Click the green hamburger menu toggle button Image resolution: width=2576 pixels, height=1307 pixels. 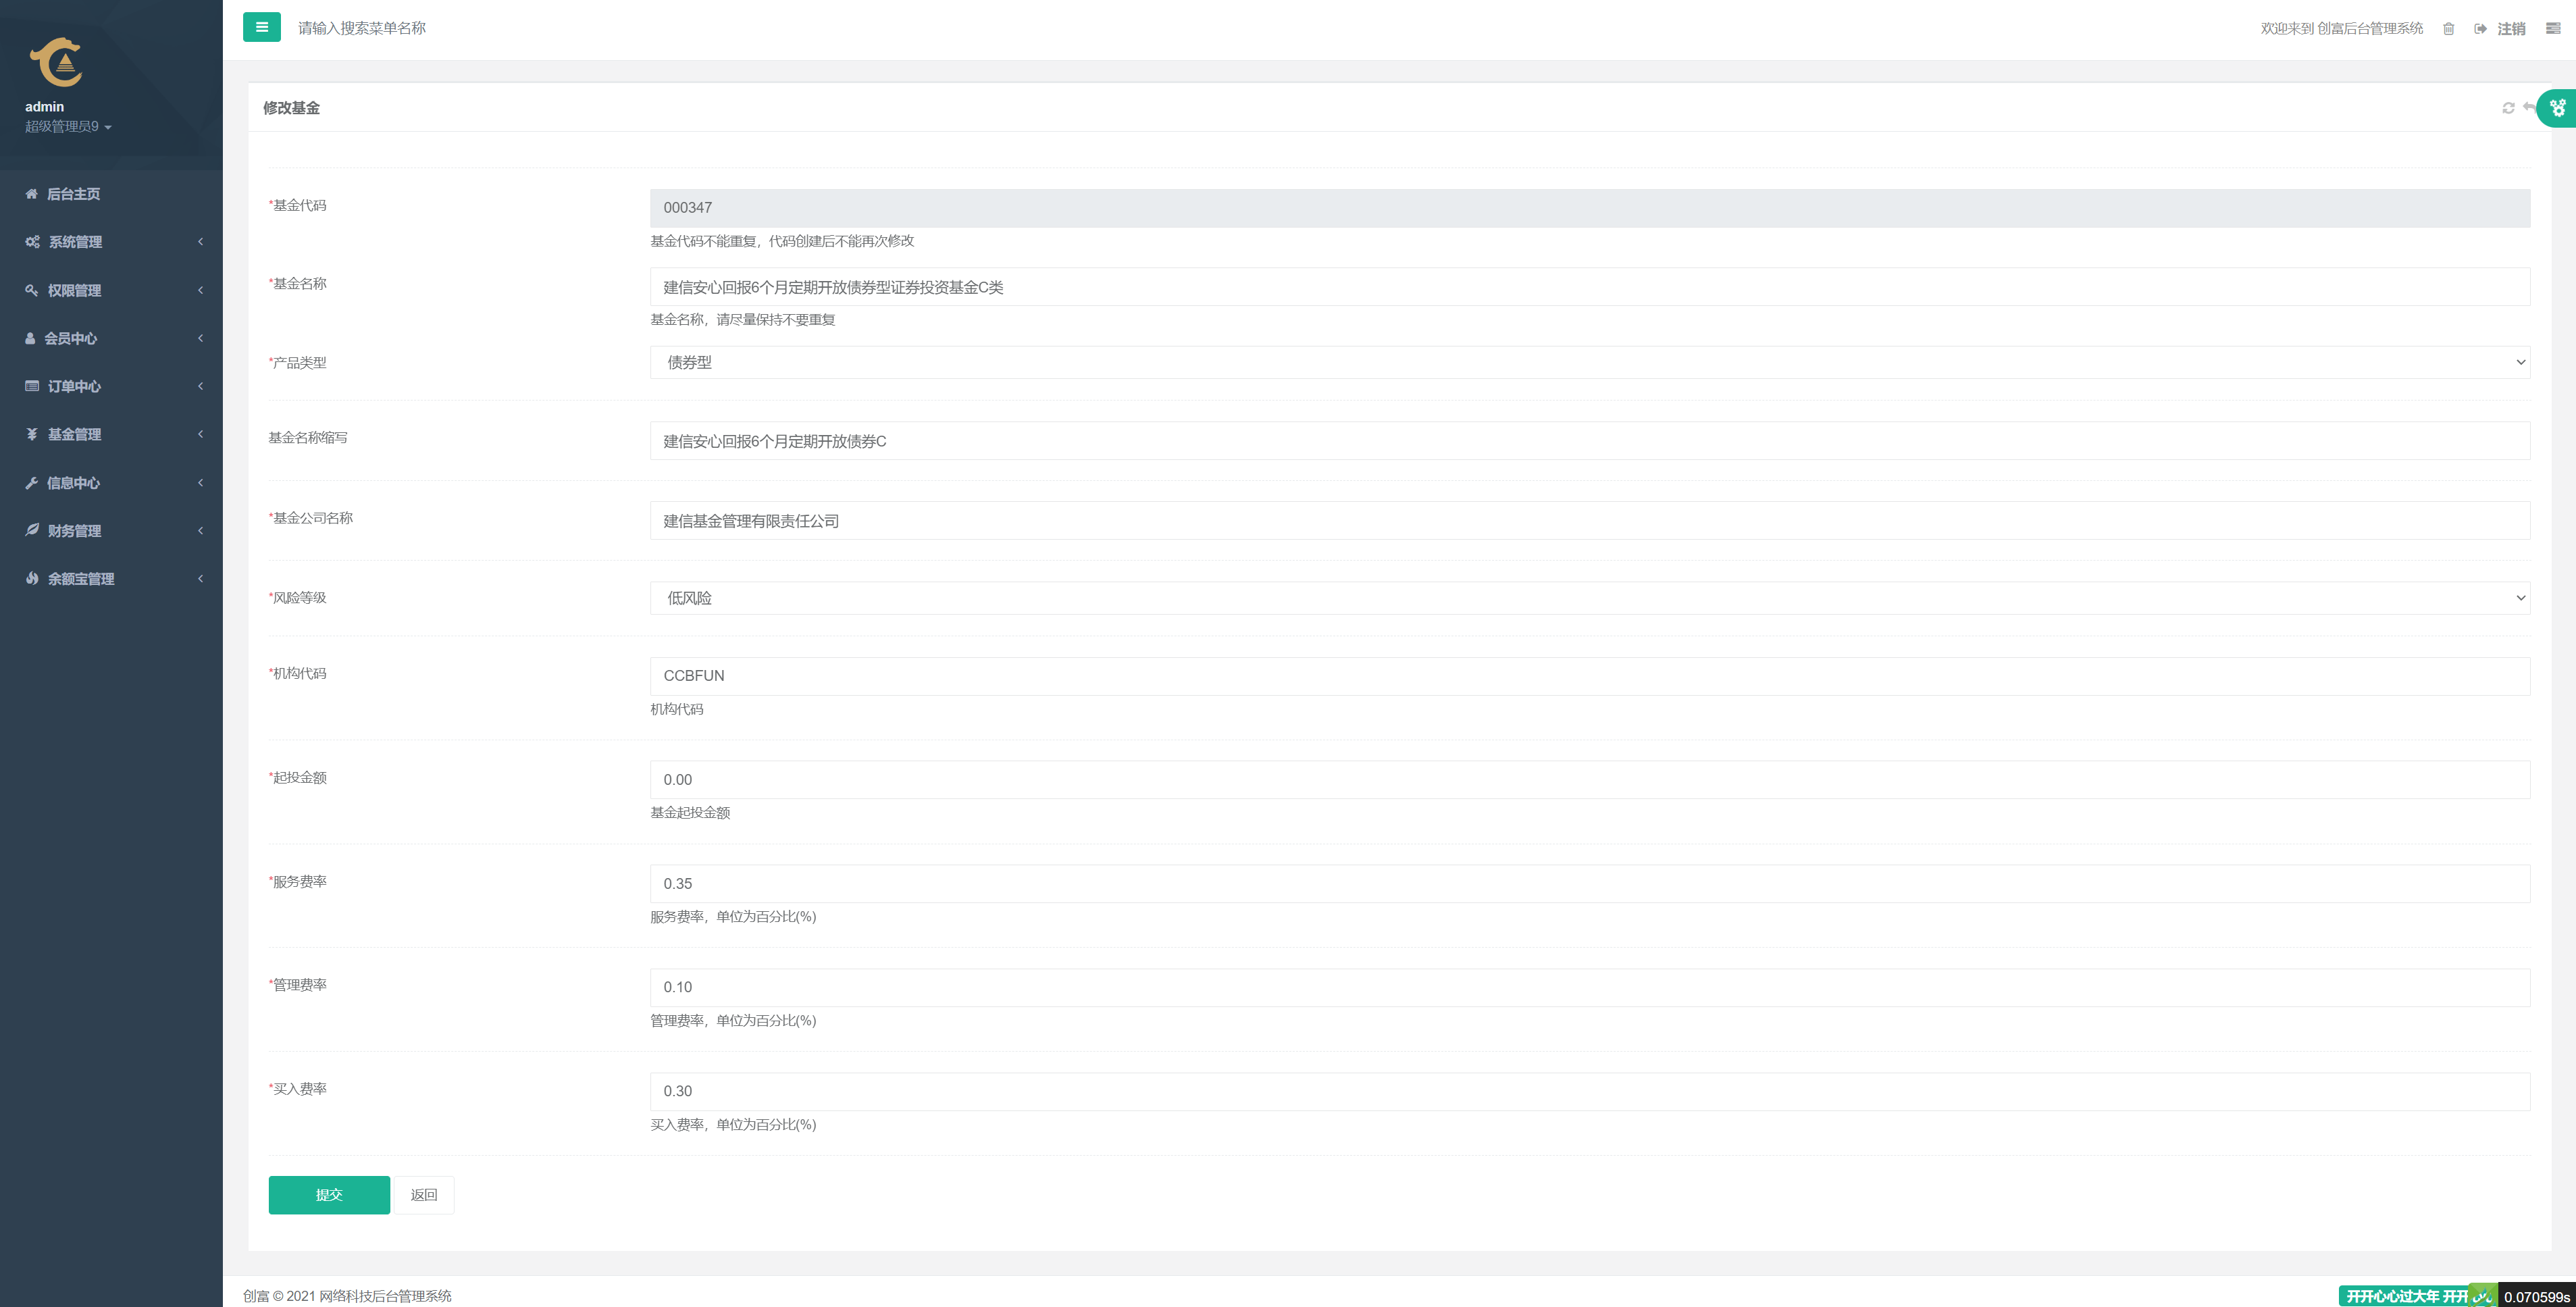261,27
